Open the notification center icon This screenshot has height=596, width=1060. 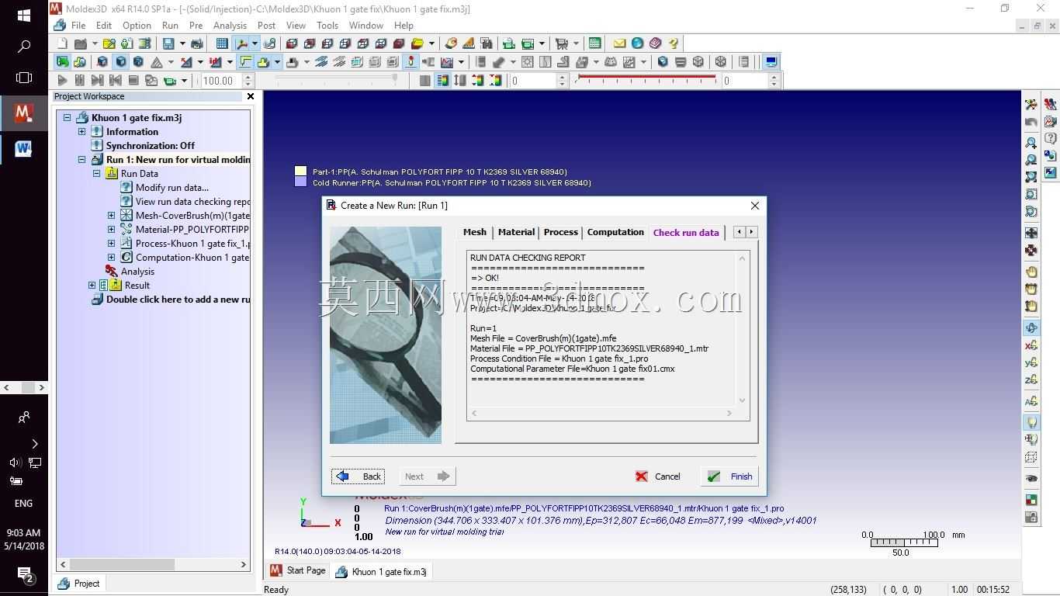click(24, 574)
